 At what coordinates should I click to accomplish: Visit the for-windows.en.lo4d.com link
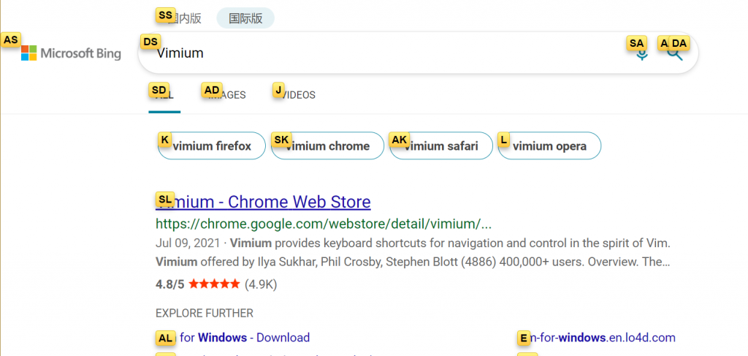[x=603, y=338]
